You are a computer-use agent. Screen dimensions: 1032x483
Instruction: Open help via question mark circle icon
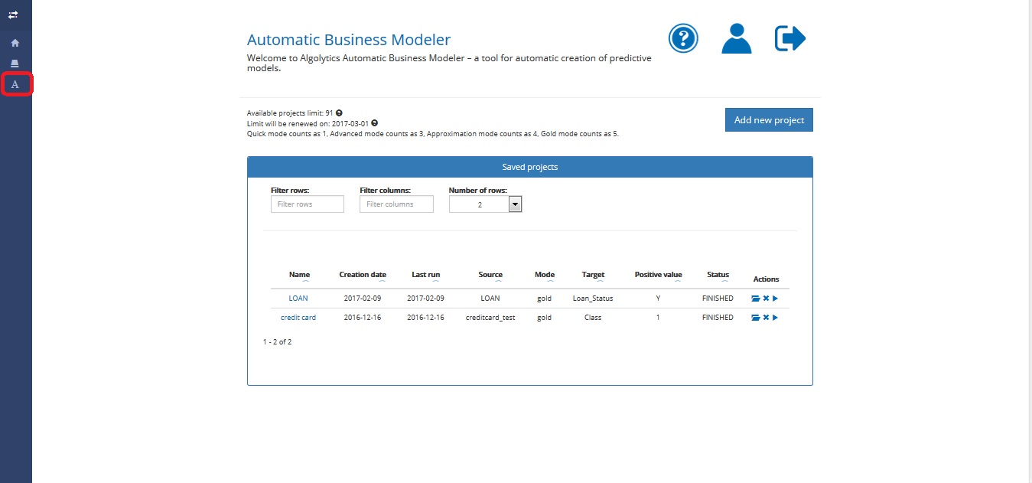(683, 38)
